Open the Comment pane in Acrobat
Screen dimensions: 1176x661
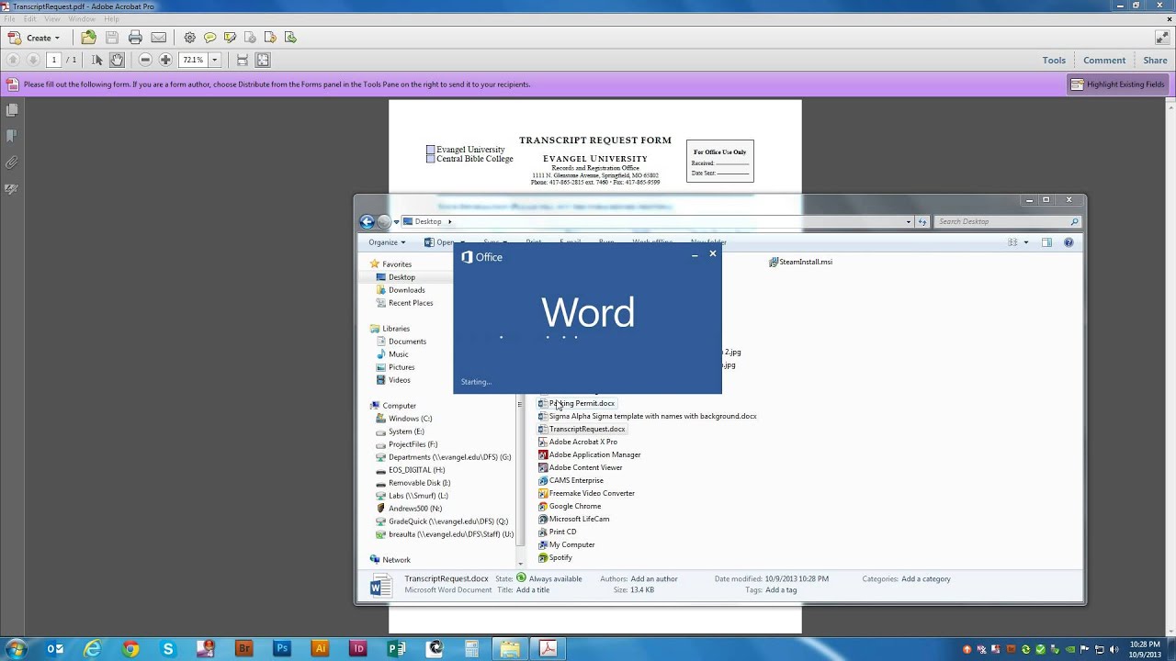pos(1104,61)
